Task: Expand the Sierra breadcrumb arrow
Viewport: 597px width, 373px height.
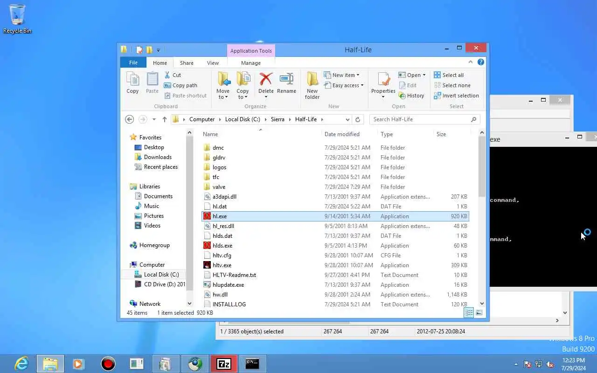Action: click(x=290, y=119)
